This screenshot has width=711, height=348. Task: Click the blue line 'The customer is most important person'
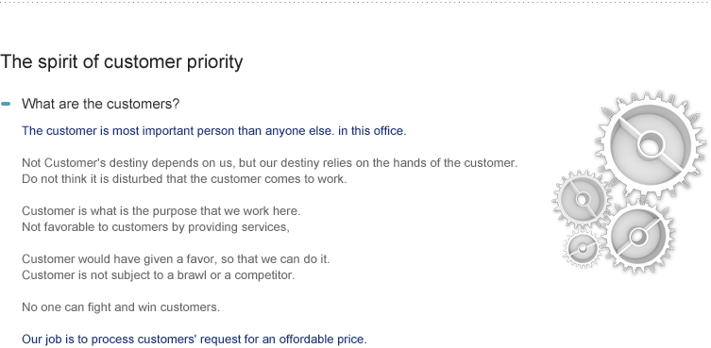click(x=214, y=131)
